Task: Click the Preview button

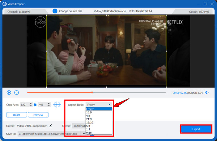Action: click(38, 115)
